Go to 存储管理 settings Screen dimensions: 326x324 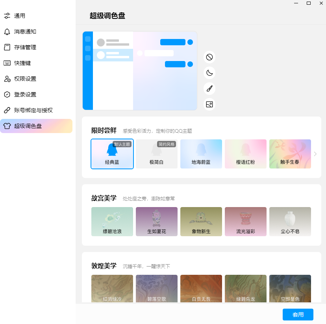pos(36,47)
